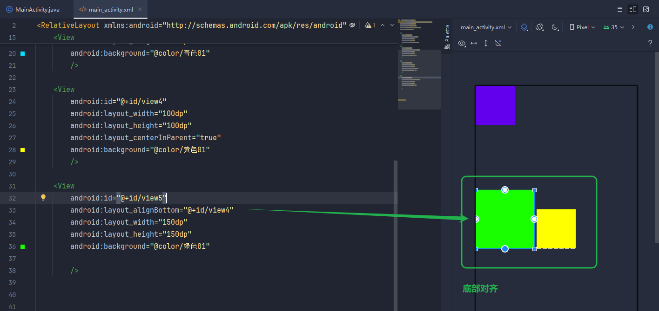Click the yellow color swatch on line 28
Screen dimensions: 659x311
[x=22, y=150]
